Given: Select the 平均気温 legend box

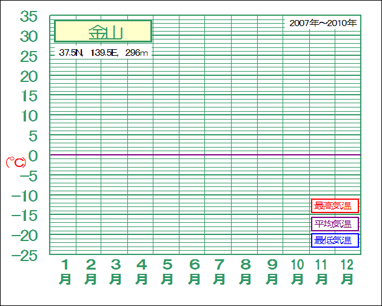Looking at the screenshot, I should click(335, 224).
